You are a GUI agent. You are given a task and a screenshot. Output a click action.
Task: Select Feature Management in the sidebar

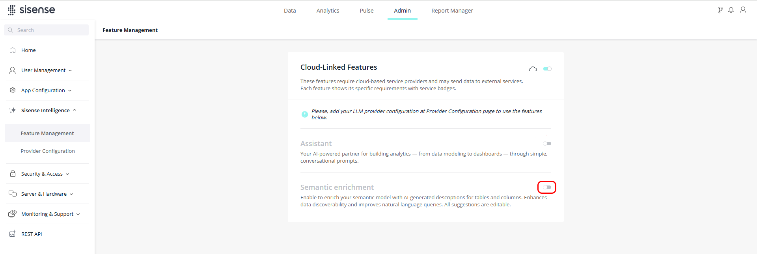click(x=47, y=133)
